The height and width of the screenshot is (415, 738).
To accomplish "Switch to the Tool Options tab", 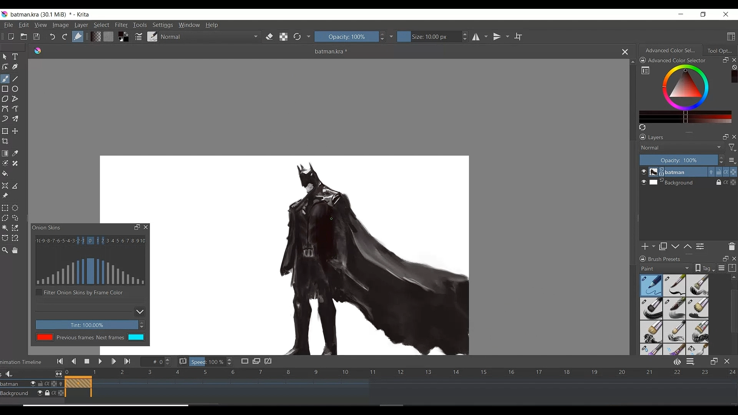I will 720,51.
